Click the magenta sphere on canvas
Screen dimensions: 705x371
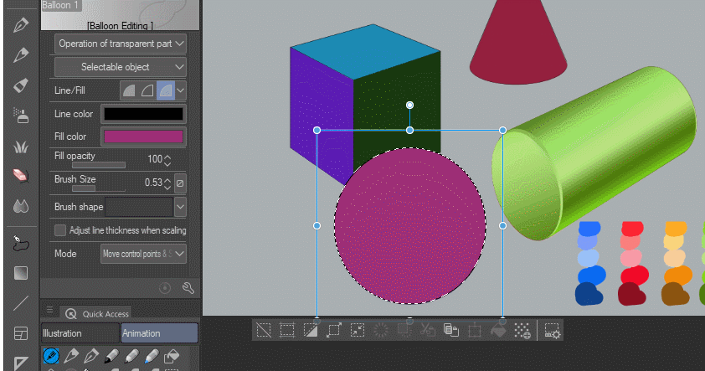point(409,225)
